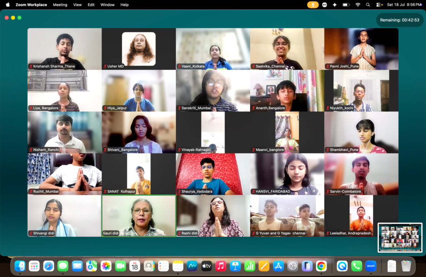This screenshot has height=277, width=426.
Task: Launch Safari from the dock
Action: pos(49,266)
